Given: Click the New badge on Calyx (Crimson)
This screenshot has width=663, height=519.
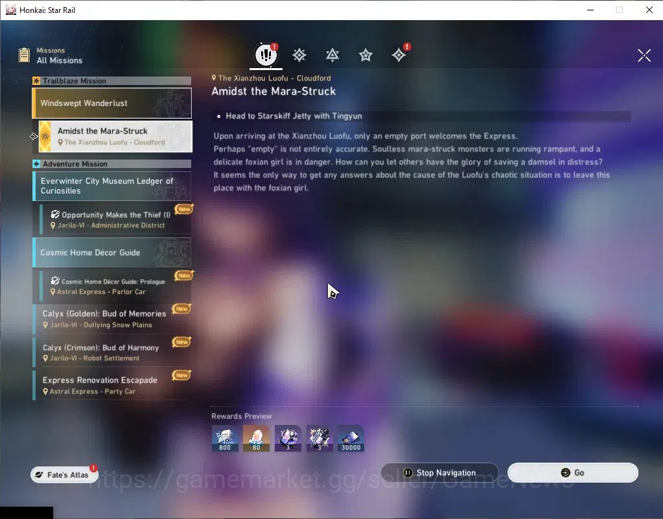Looking at the screenshot, I should pyautogui.click(x=182, y=342).
